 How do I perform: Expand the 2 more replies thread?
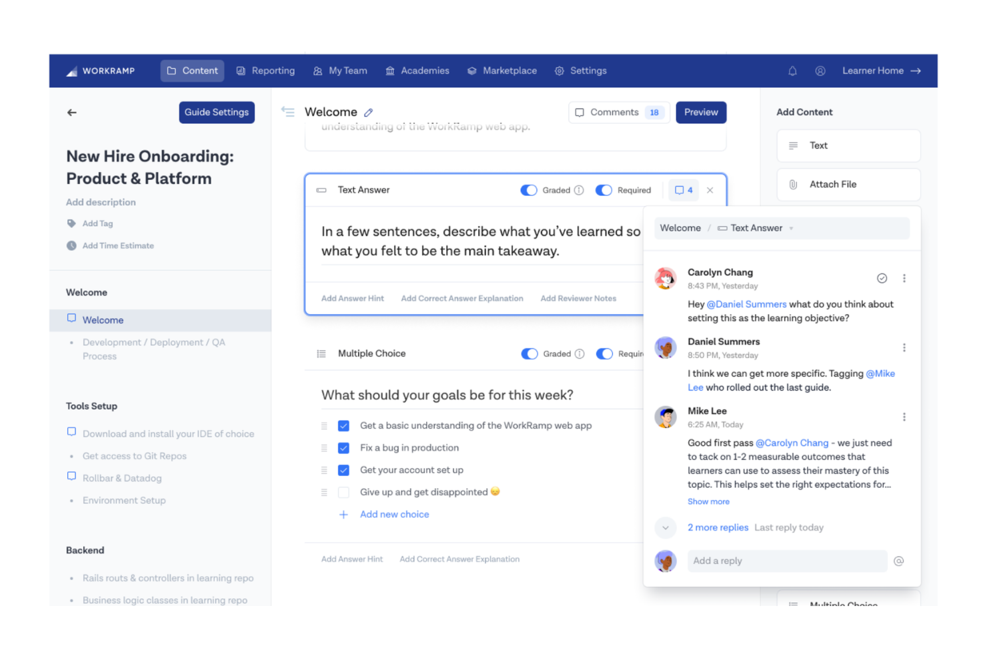click(x=718, y=527)
